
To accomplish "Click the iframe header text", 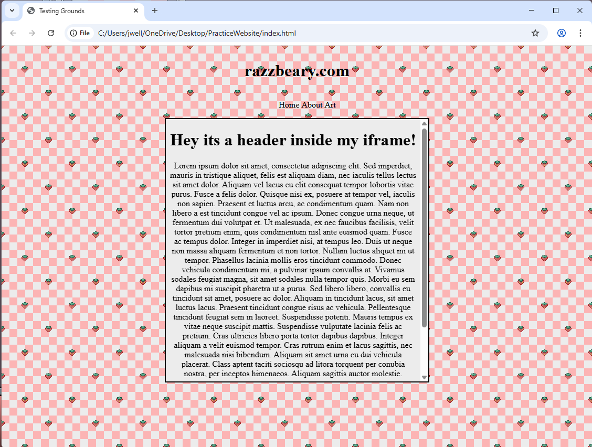I will (293, 140).
